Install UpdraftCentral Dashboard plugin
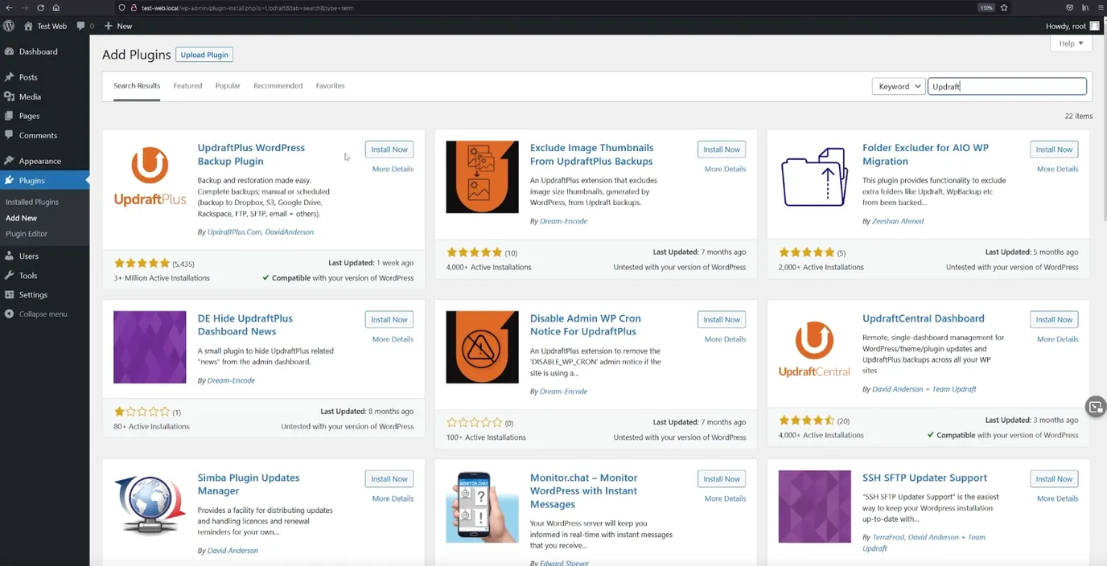 [1054, 319]
